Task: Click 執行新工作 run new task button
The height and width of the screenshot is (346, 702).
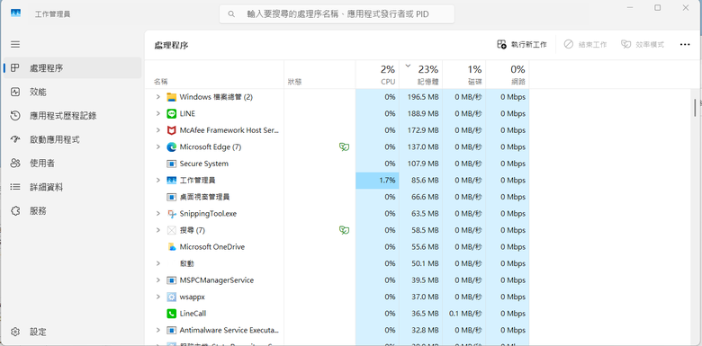Action: pyautogui.click(x=522, y=44)
